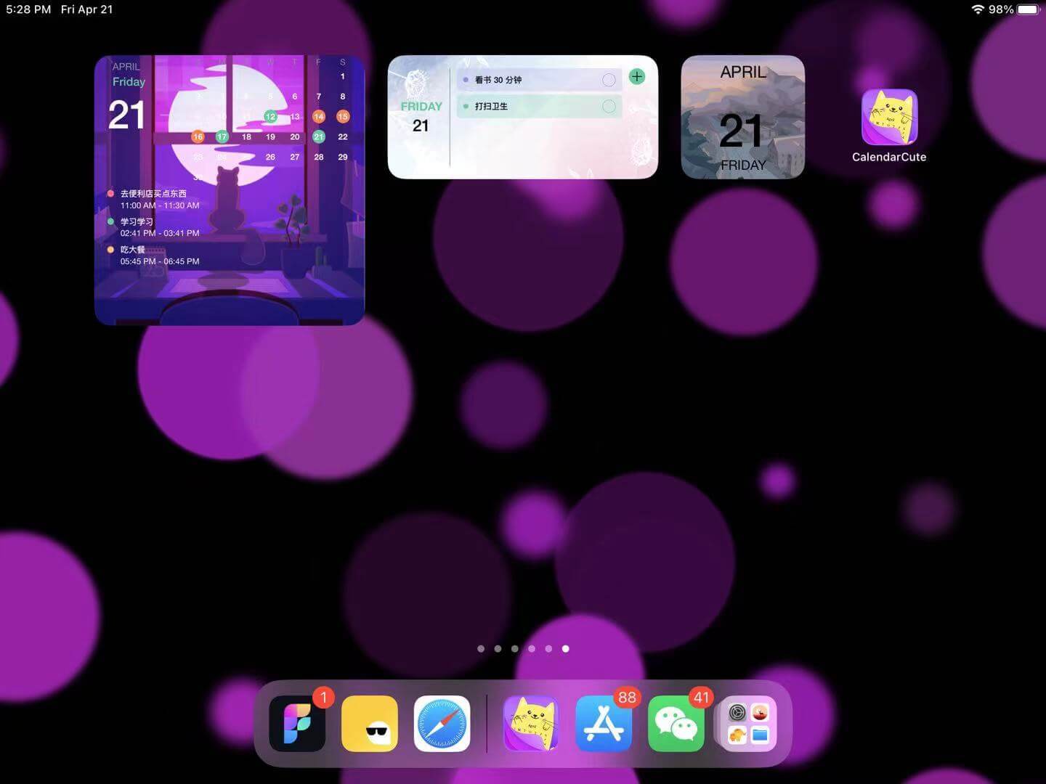Screen dimensions: 1046x784
Task: Tap orange-circled date 16 in calendar grid
Action: tap(198, 136)
